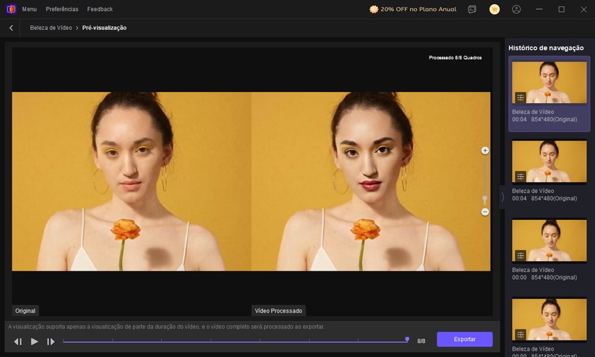The height and width of the screenshot is (357, 595).
Task: Open settings icon on first history thumbnail
Action: tap(521, 97)
